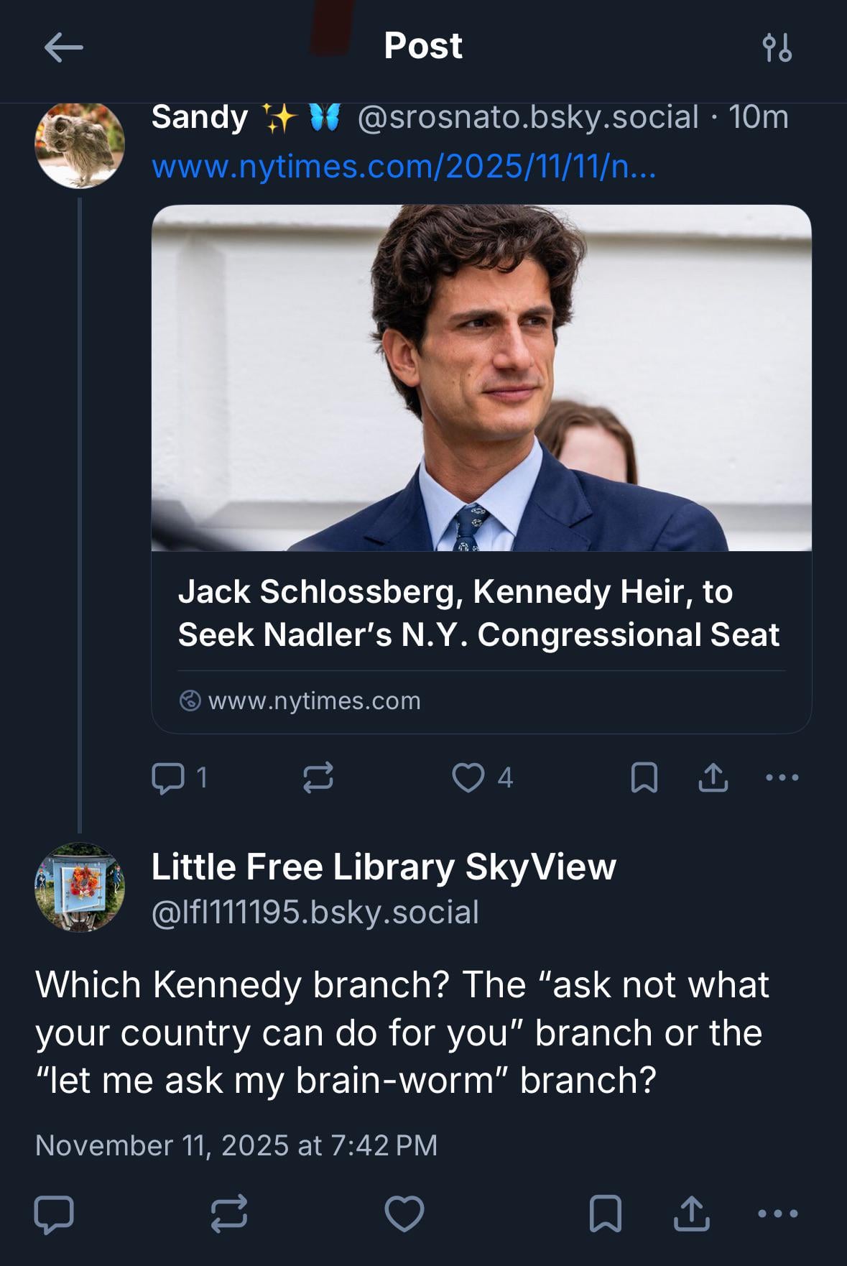This screenshot has width=847, height=1266.
Task: Open Little Free Library SkyView avatar
Action: coord(80,887)
